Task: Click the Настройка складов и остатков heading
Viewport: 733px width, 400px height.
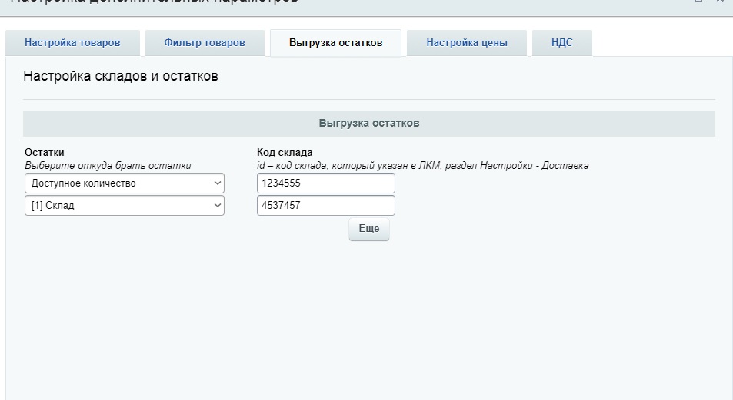Action: [121, 77]
